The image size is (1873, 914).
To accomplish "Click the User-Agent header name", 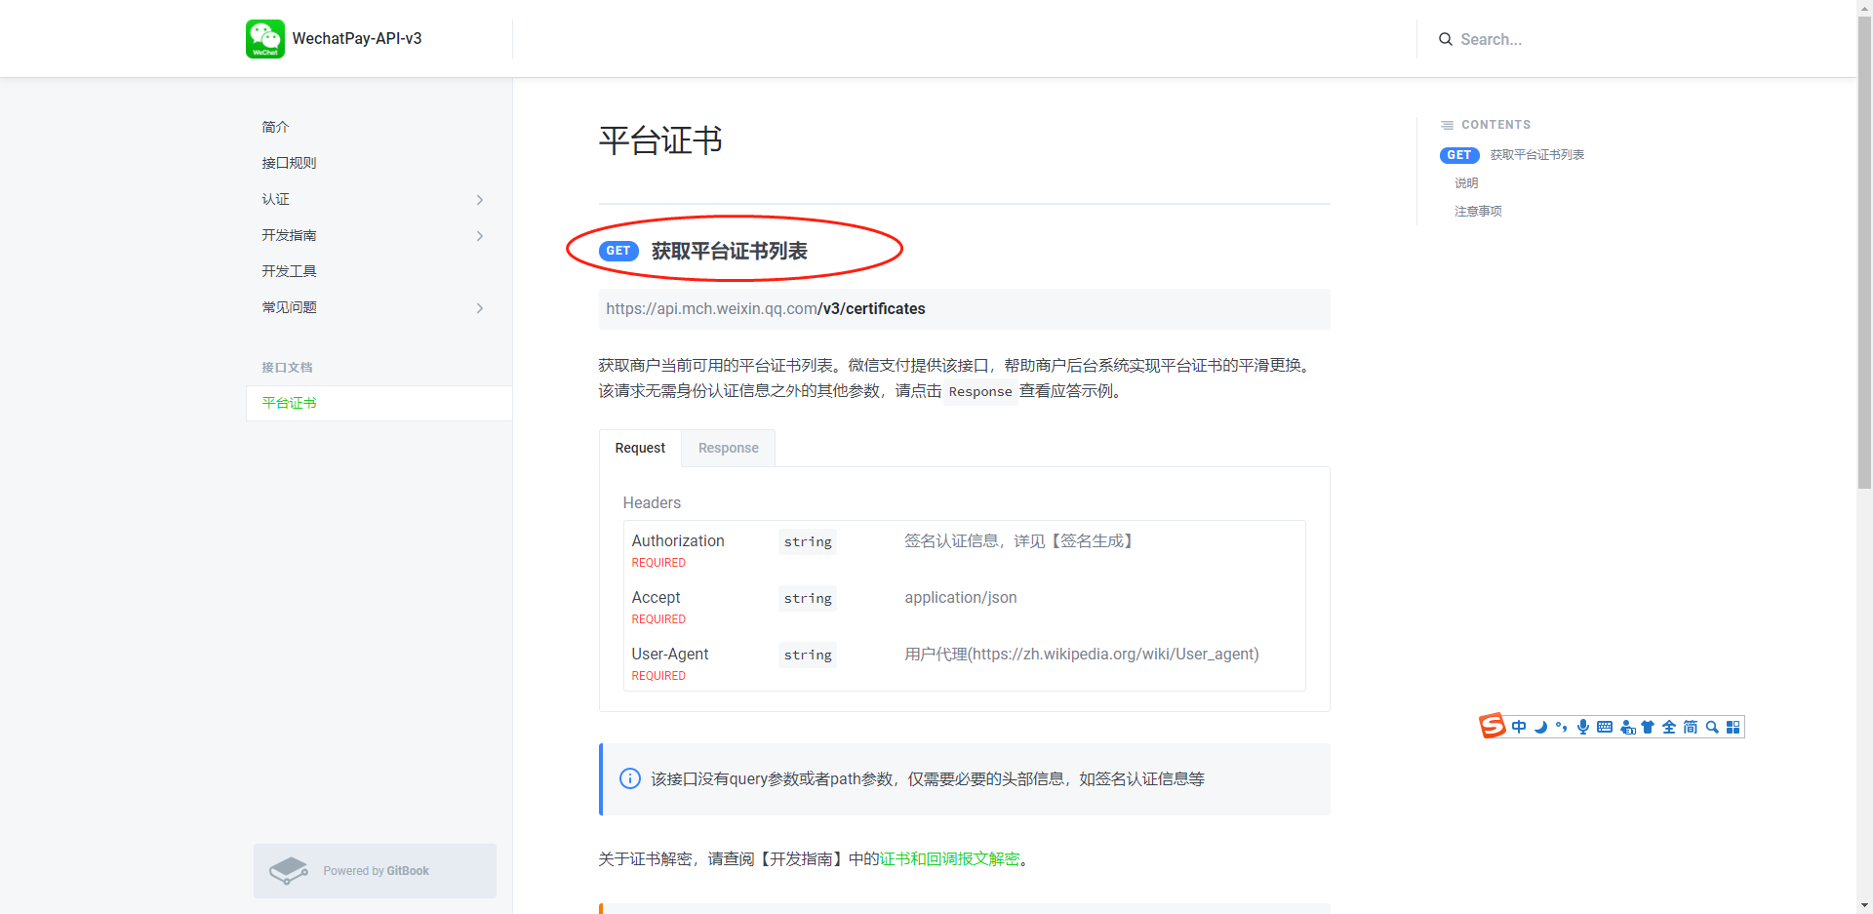I will [x=670, y=654].
